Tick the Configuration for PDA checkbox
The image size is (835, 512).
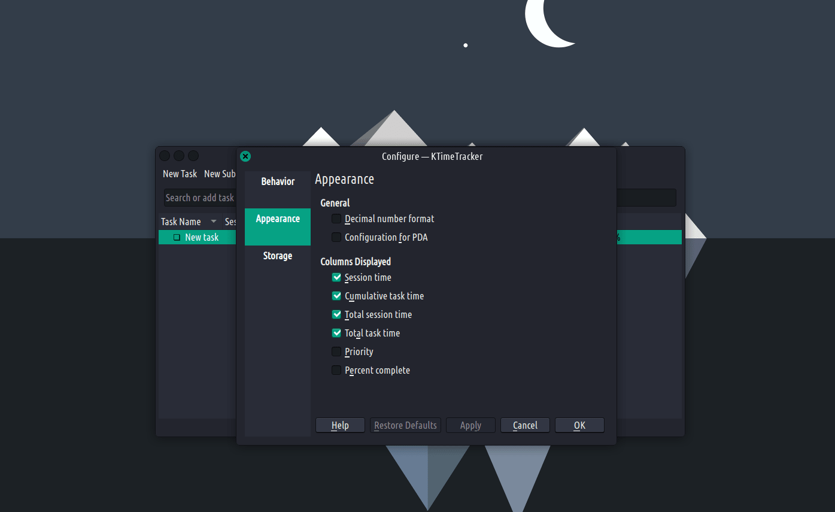(336, 238)
